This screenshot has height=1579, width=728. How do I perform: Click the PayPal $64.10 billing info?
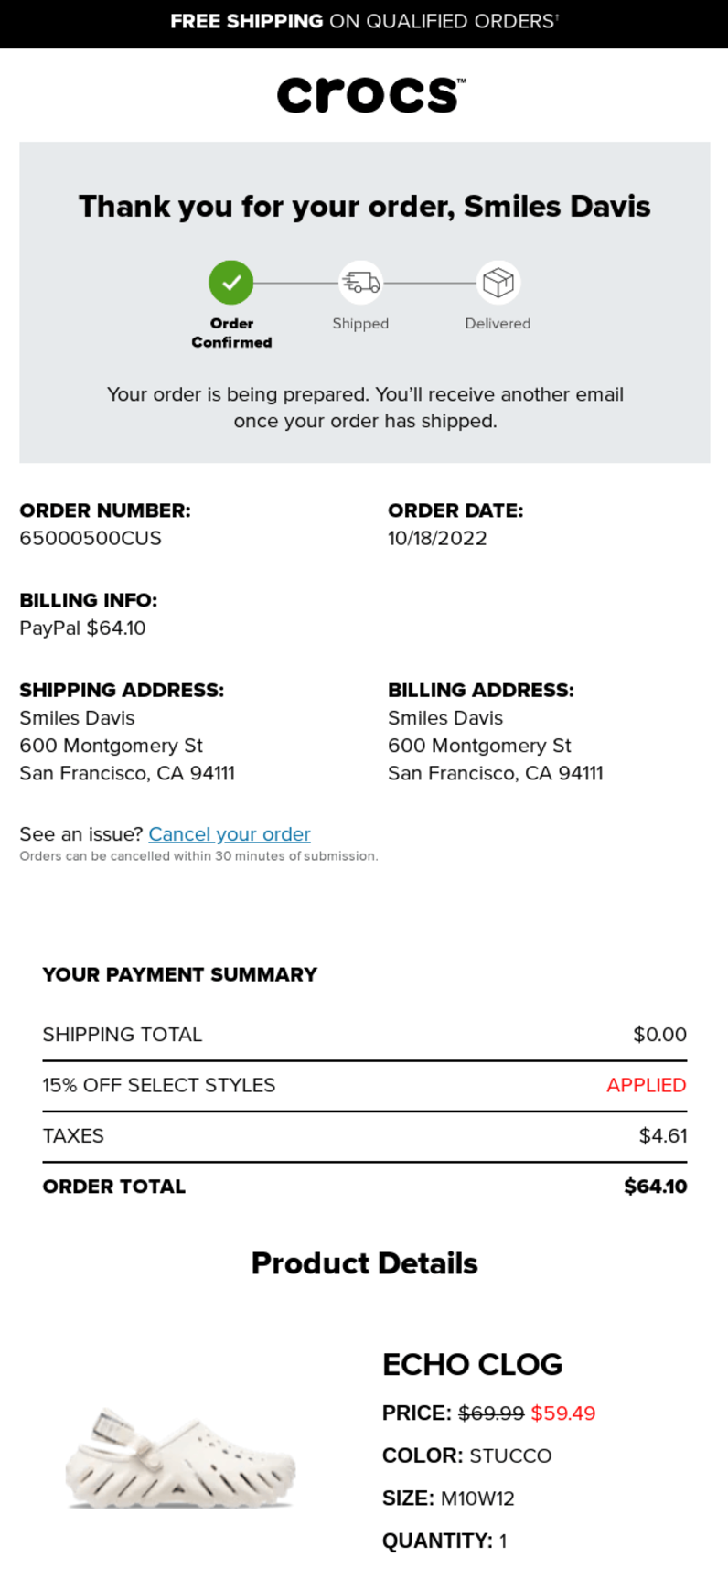point(82,628)
